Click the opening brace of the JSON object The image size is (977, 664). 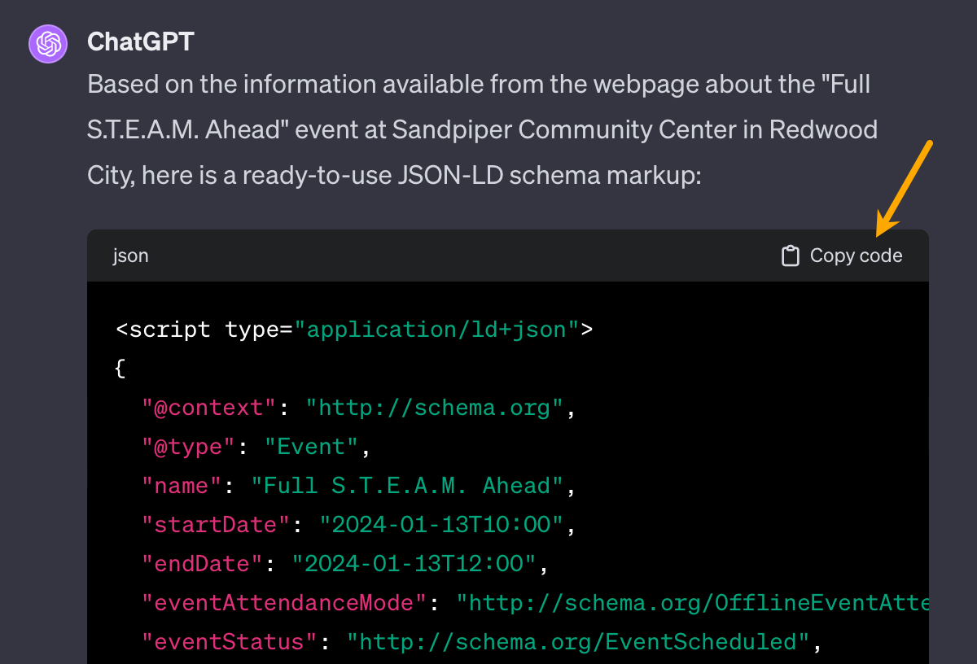click(119, 368)
